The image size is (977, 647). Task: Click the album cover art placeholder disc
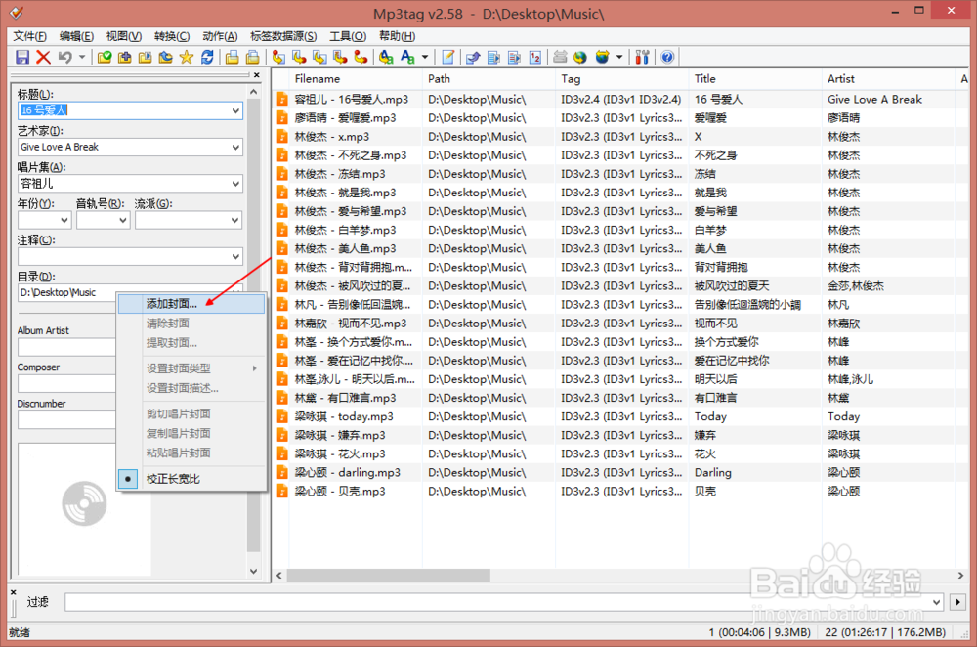(84, 503)
